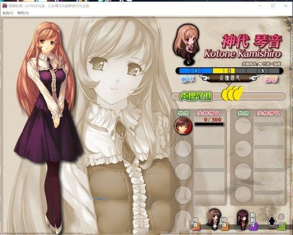Click the brown center banner with white text

(230, 78)
